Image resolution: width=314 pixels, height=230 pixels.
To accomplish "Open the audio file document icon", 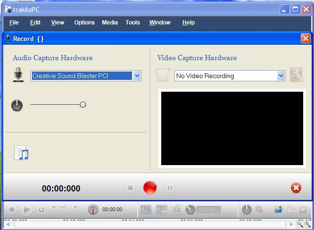I will pyautogui.click(x=21, y=153).
